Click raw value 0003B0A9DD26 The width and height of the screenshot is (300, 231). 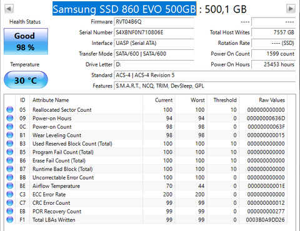(x=265, y=220)
